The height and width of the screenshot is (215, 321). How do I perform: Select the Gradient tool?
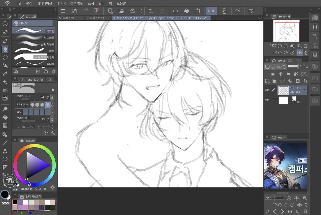coord(5,125)
